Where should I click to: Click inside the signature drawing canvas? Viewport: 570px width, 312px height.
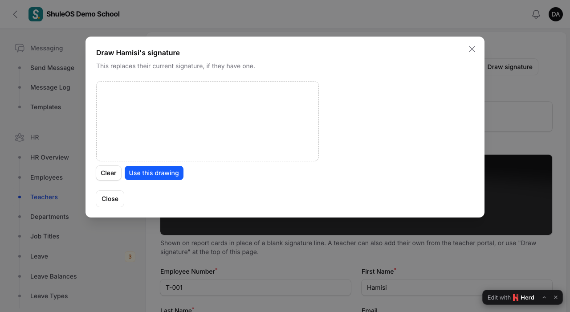[208, 121]
